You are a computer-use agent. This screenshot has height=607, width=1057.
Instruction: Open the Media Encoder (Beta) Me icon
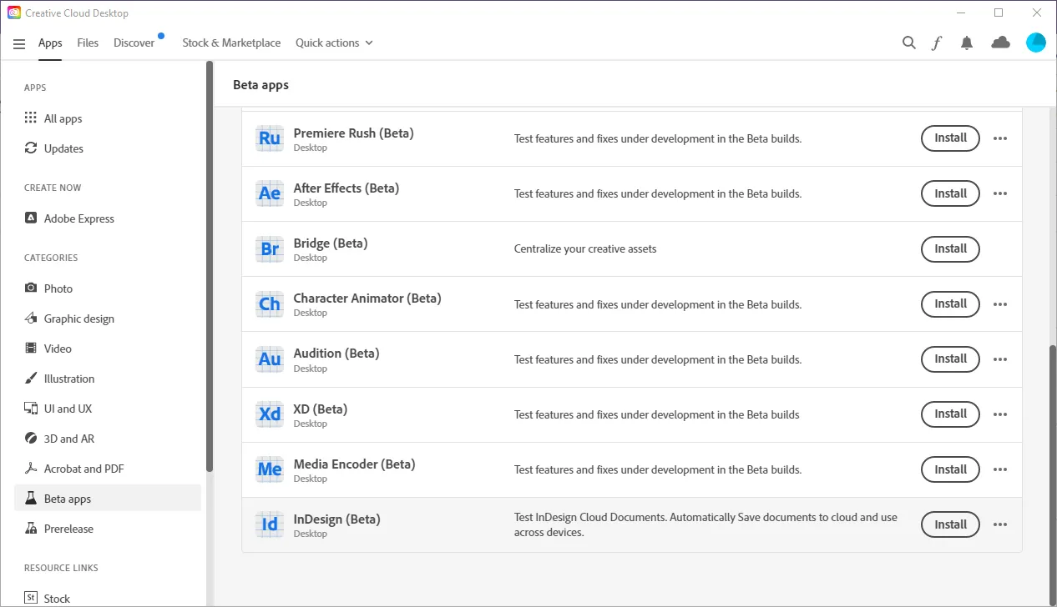269,469
